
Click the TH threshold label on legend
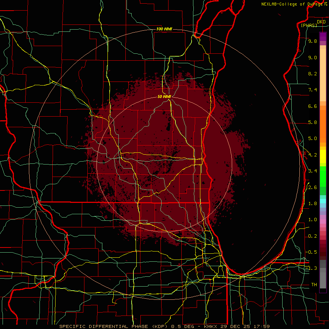tap(314, 285)
